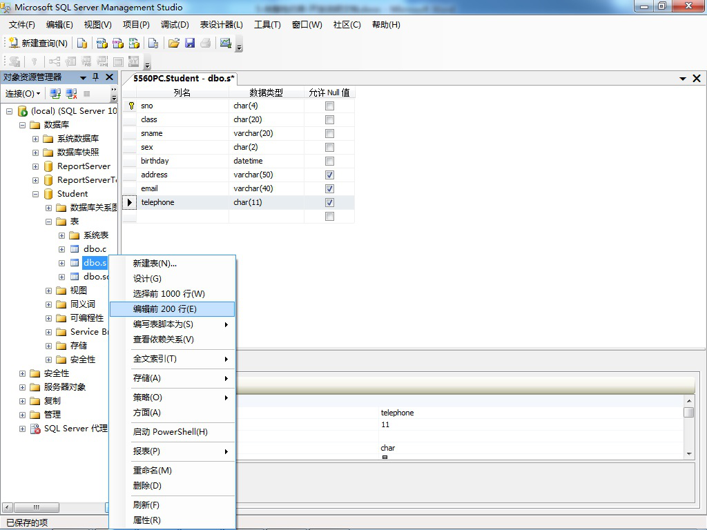This screenshot has height=530, width=707.
Task: Click 重命名(M) in context menu
Action: [172, 470]
